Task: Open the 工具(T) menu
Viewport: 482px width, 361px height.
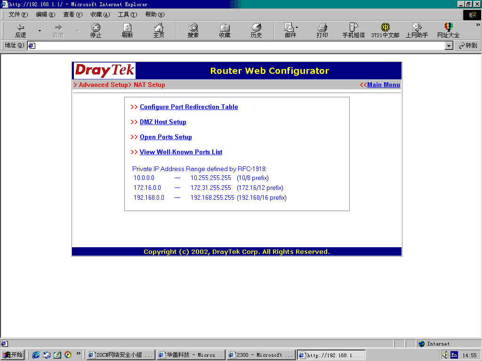Action: pos(128,15)
